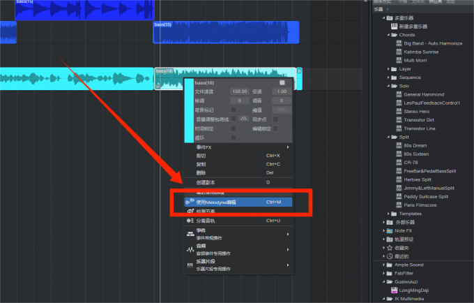Select FreeBar&PedalBassSplit preset
Image resolution: width=474 pixels, height=303 pixels.
tap(430, 171)
